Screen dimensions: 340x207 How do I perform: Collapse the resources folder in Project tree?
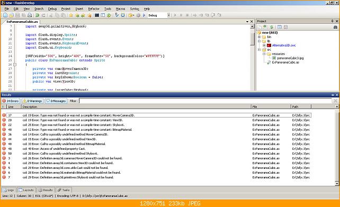click(x=264, y=54)
